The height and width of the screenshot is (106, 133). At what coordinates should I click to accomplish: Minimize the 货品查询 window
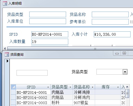[117, 54]
